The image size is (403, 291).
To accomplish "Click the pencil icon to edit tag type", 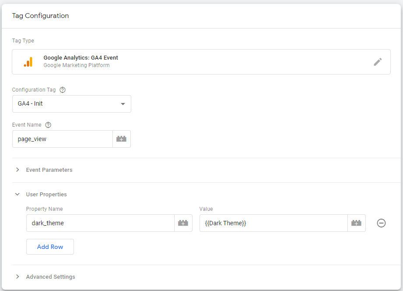I will 378,62.
